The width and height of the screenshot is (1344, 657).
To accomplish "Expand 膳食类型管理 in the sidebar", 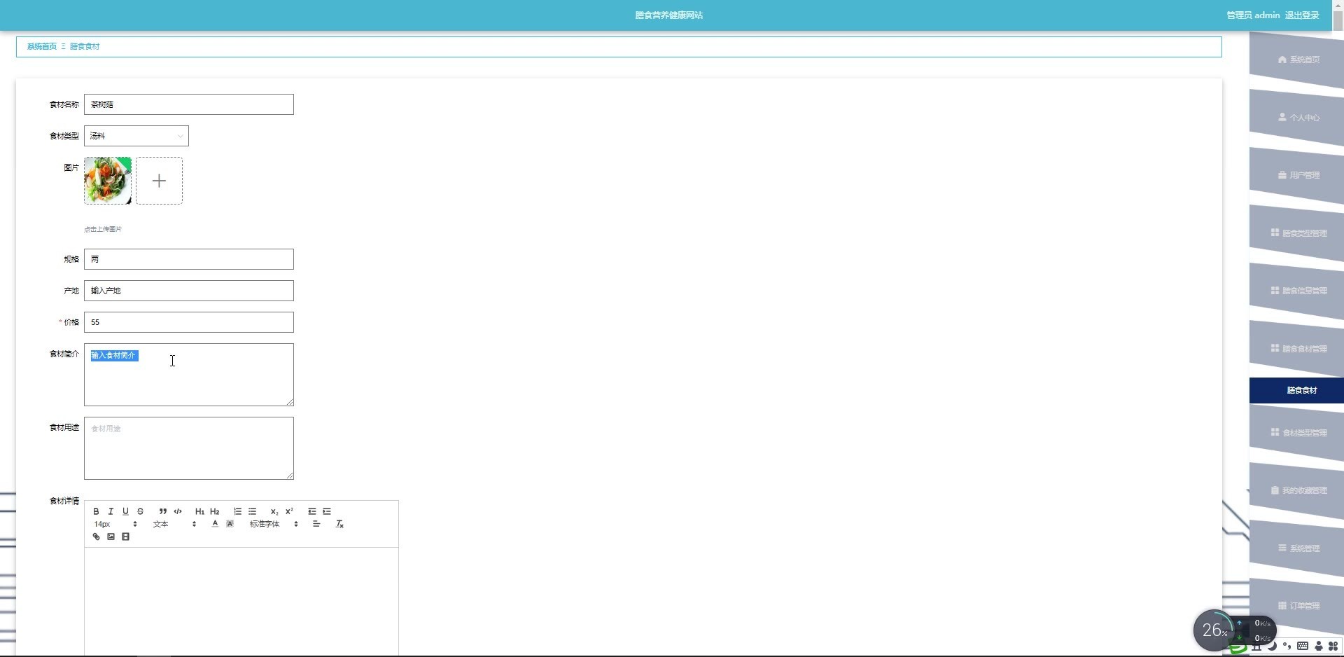I will [x=1298, y=233].
